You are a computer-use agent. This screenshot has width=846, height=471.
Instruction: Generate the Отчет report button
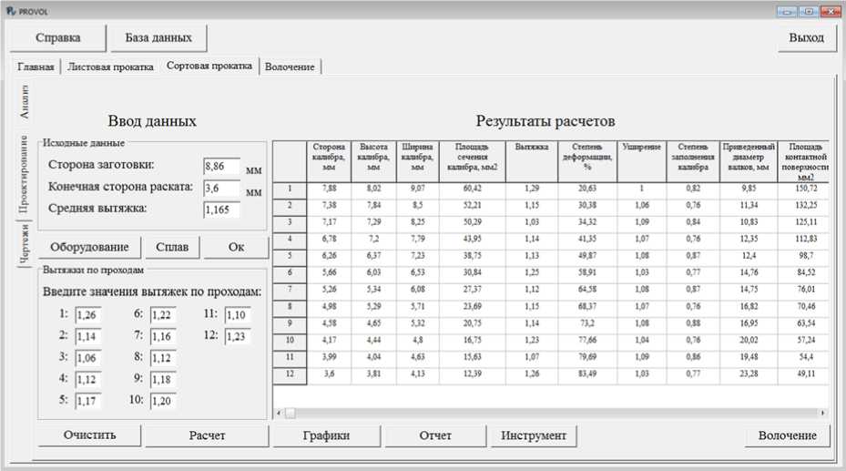435,435
